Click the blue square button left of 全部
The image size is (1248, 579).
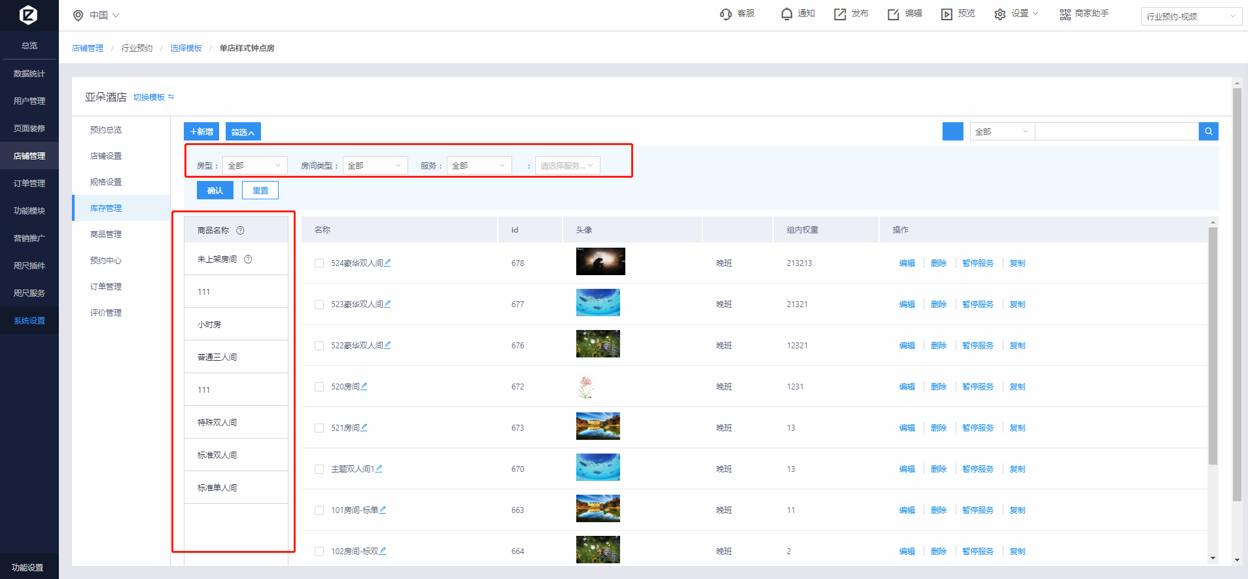[x=952, y=131]
